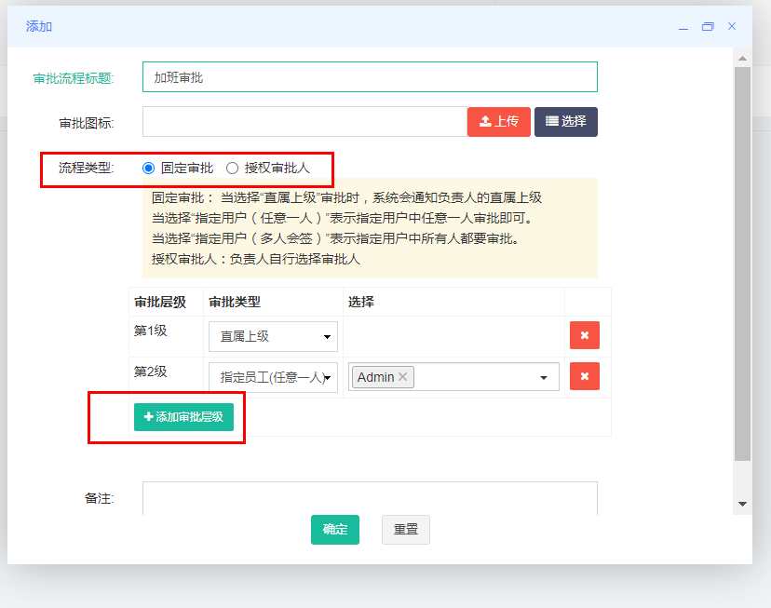Delete the 第2级 approval level row
The width and height of the screenshot is (771, 608).
click(x=585, y=376)
